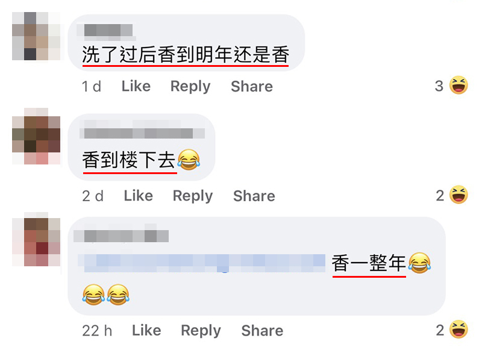The width and height of the screenshot is (482, 347).
Task: Like the 香到楼下去 comment
Action: (139, 196)
